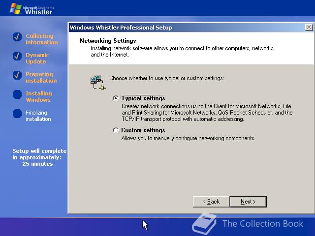Click the '25 minutes' setup time estimate
Viewport: 315px width, 236px height.
[37, 164]
